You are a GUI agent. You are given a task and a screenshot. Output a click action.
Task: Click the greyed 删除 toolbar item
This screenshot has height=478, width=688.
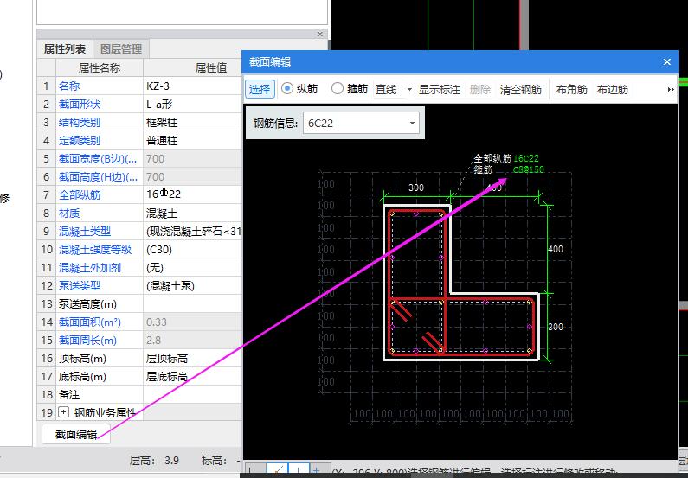tap(480, 89)
